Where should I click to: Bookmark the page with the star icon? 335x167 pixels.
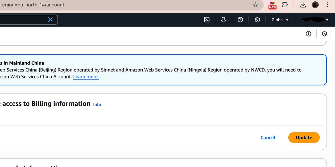(x=255, y=5)
